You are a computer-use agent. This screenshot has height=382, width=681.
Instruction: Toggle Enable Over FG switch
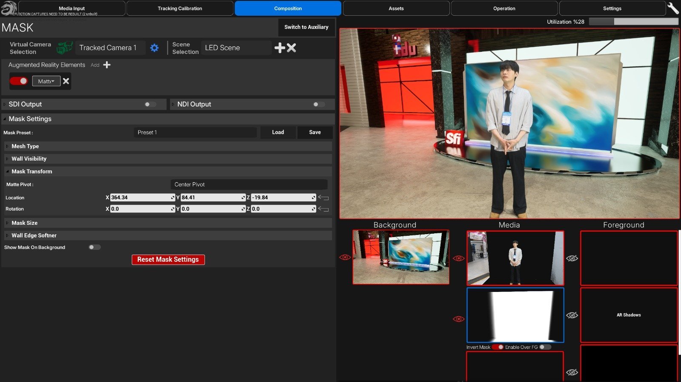pos(545,347)
